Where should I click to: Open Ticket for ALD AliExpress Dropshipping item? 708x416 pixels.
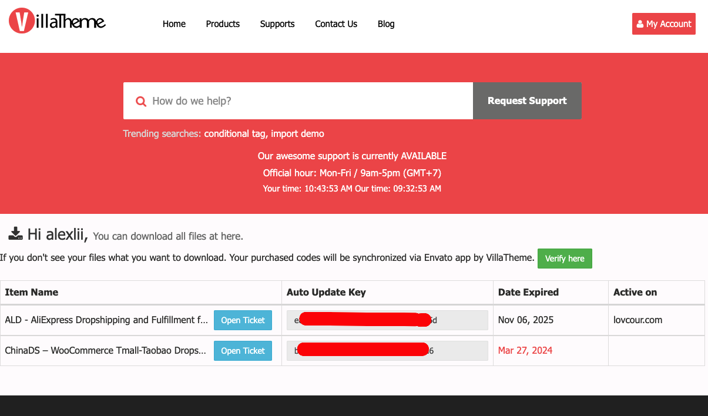[x=243, y=320]
